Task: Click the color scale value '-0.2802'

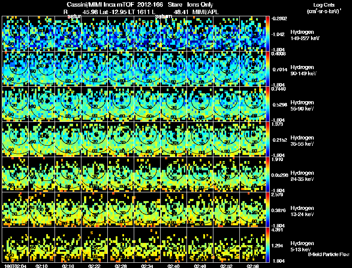Action: tap(279, 18)
